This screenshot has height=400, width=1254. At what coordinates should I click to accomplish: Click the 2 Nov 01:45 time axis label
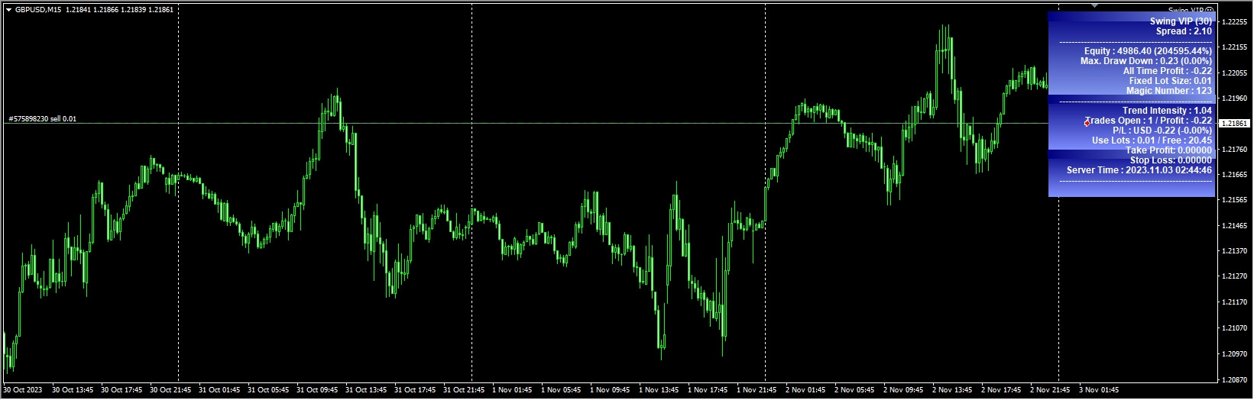point(805,390)
